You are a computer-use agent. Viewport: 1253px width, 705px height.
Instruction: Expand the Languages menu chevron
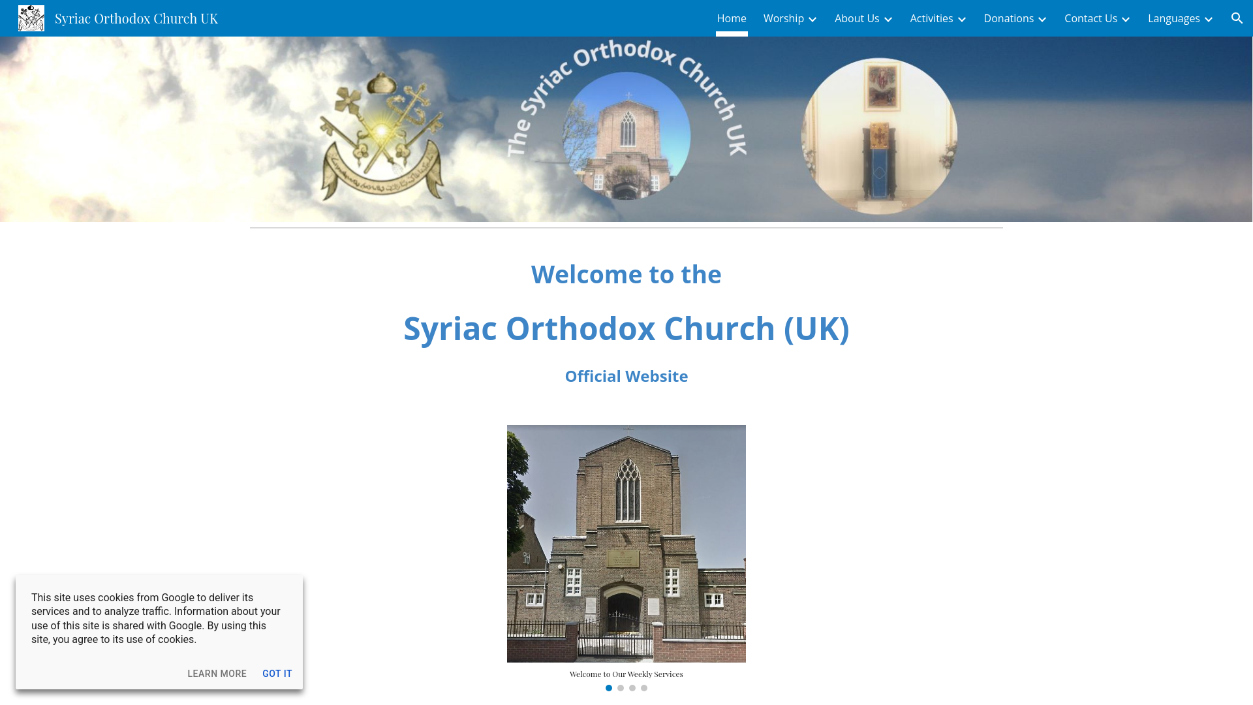click(1209, 19)
